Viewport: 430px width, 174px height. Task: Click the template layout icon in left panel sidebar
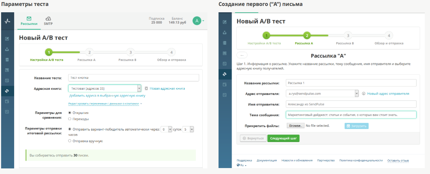click(x=7, y=70)
